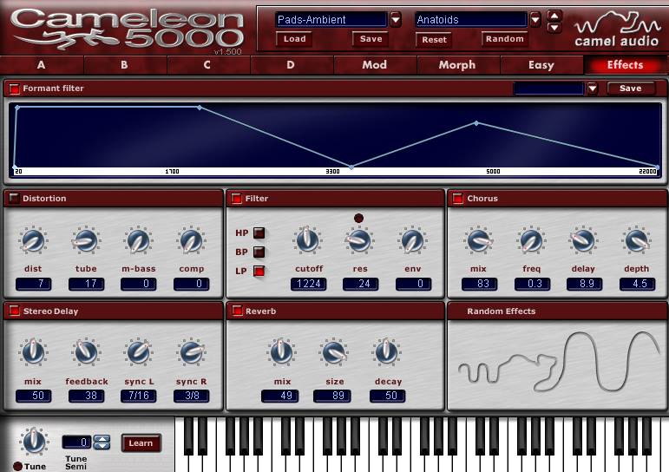
Task: Click the tube knob
Action: pos(86,240)
